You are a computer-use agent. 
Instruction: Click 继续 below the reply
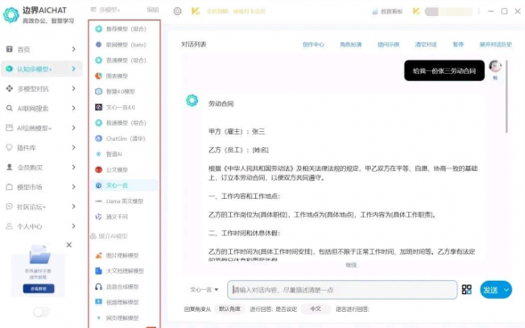(x=351, y=265)
